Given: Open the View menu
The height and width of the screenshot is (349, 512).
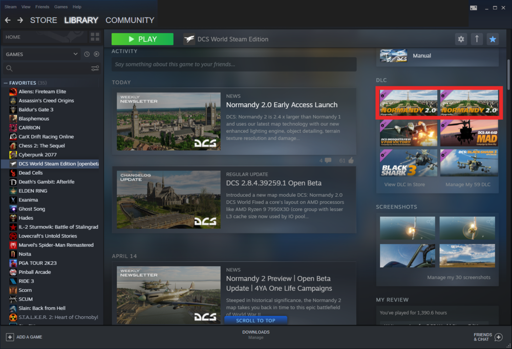Looking at the screenshot, I should [x=26, y=7].
